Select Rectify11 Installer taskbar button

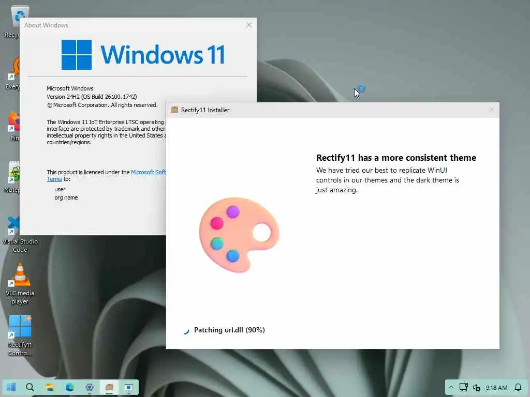click(109, 387)
